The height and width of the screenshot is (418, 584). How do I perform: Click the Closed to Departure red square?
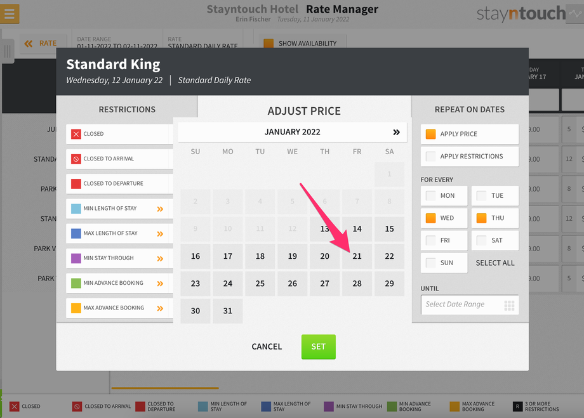[76, 184]
